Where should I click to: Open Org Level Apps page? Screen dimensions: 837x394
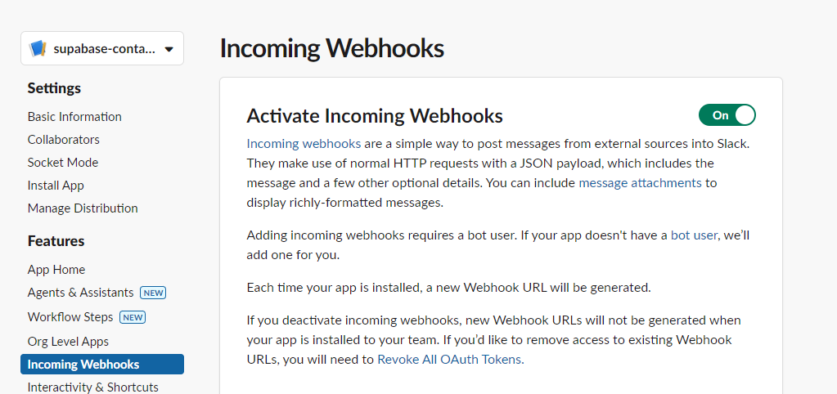click(x=68, y=342)
